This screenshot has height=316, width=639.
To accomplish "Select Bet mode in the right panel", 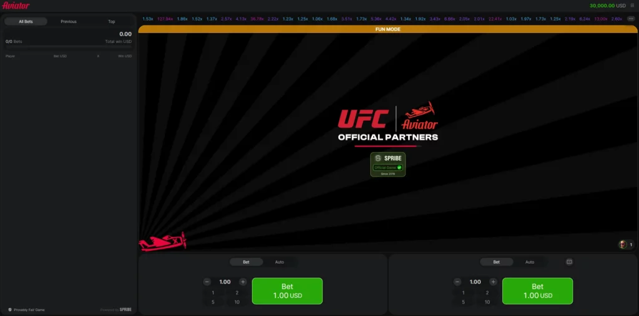I will (496, 262).
